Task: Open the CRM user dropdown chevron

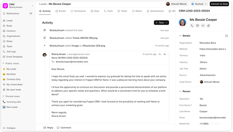Action: coord(32,6)
